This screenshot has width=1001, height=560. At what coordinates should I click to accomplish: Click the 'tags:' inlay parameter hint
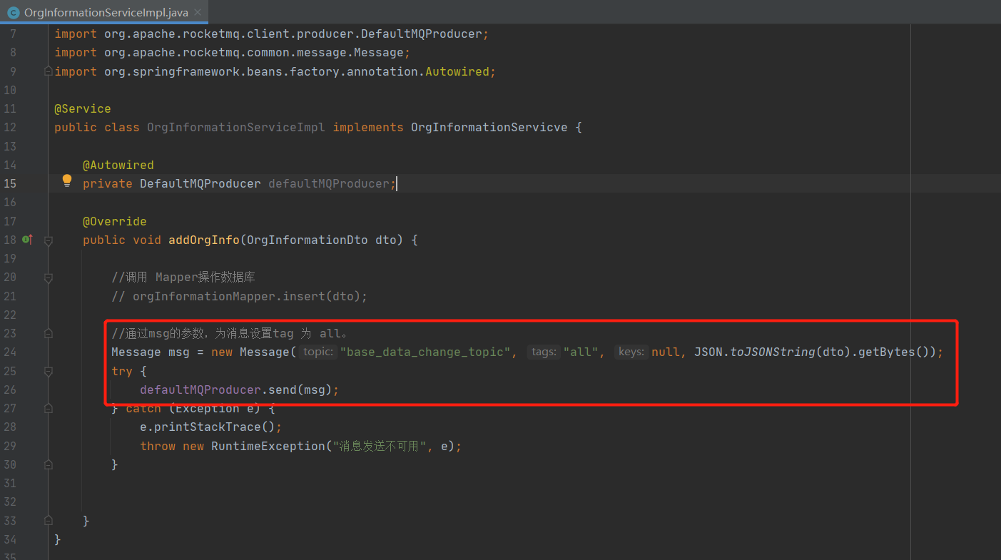tap(544, 352)
